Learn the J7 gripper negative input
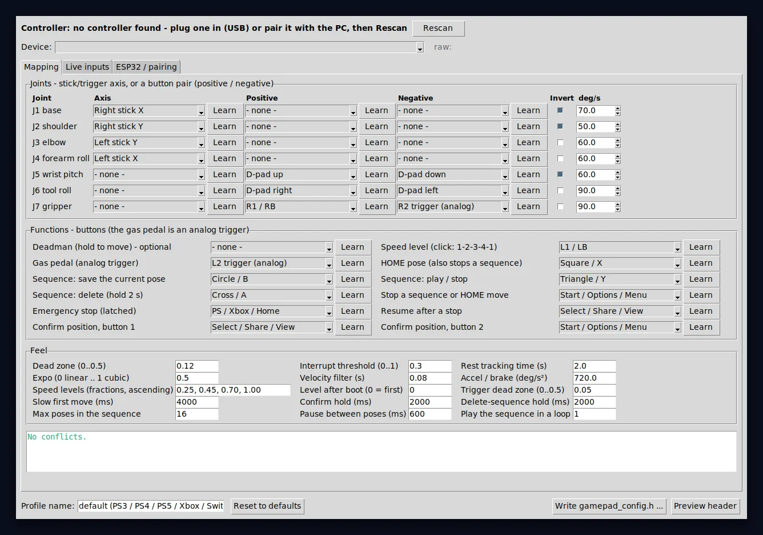Screen dimensions: 763x535 [x=528, y=206]
